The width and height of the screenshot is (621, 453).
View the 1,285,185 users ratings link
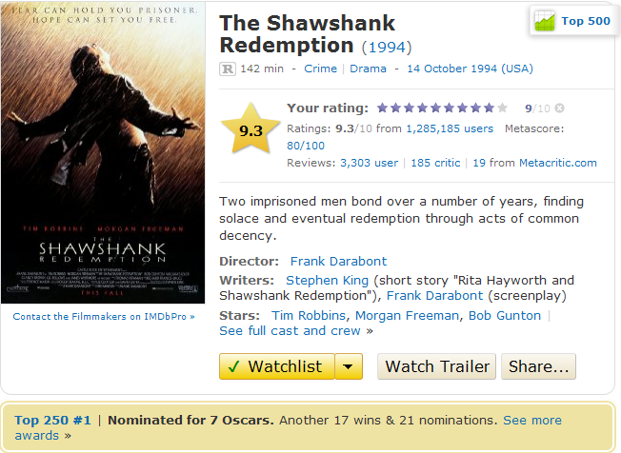(x=450, y=128)
